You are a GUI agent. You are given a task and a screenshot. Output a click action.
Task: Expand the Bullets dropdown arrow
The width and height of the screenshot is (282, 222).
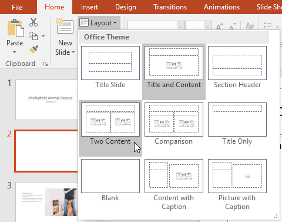[x=277, y=26]
